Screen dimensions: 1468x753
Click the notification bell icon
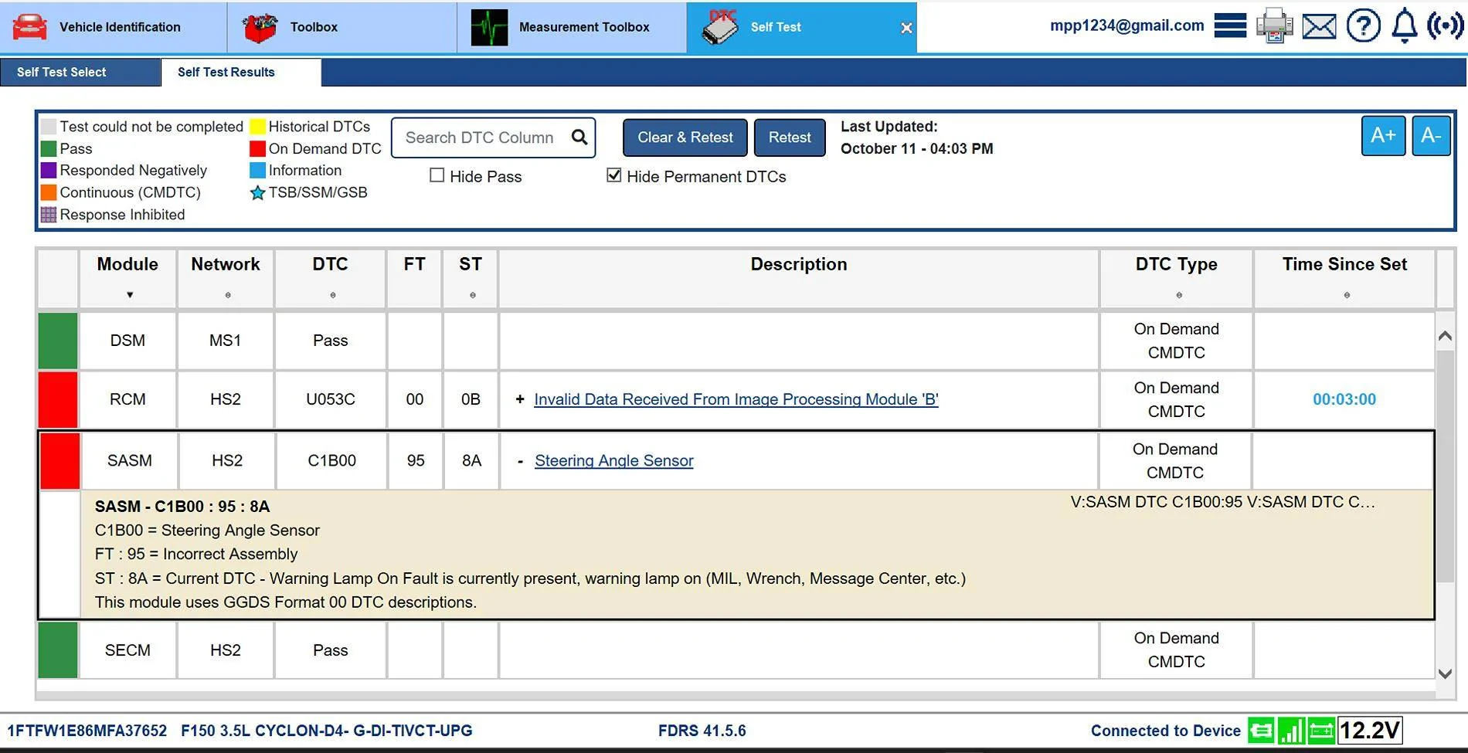[1405, 25]
